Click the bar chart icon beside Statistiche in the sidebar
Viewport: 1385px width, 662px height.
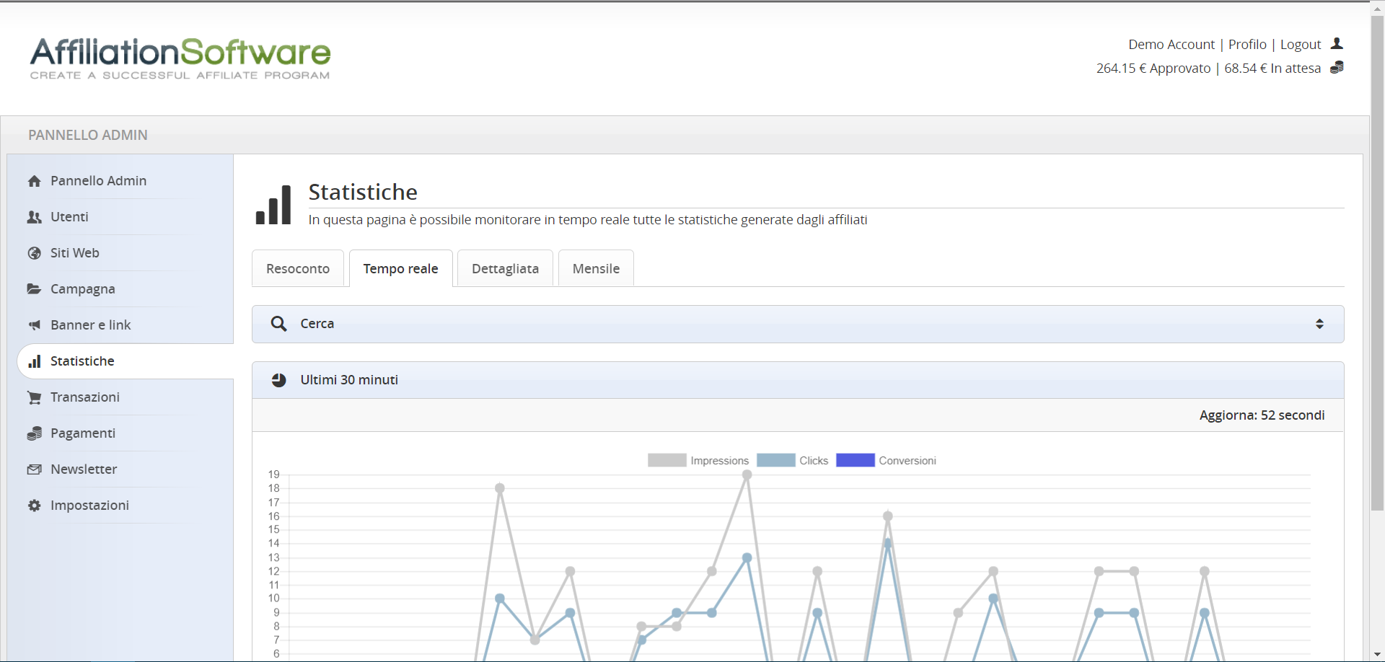[x=34, y=361]
